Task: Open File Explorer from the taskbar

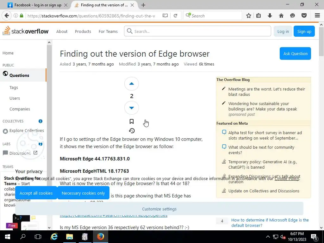Action: [x=69, y=237]
